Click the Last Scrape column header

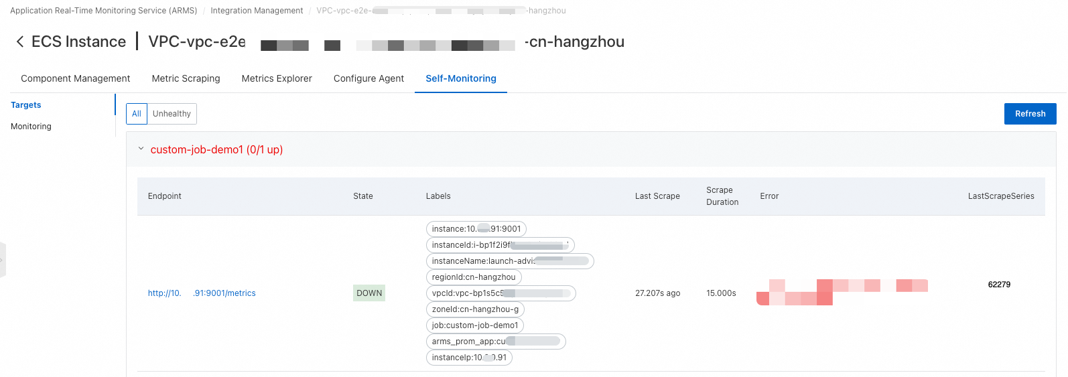pyautogui.click(x=657, y=196)
